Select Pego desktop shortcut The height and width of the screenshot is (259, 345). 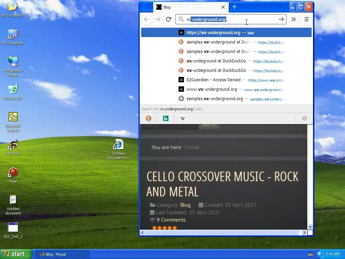point(13,175)
